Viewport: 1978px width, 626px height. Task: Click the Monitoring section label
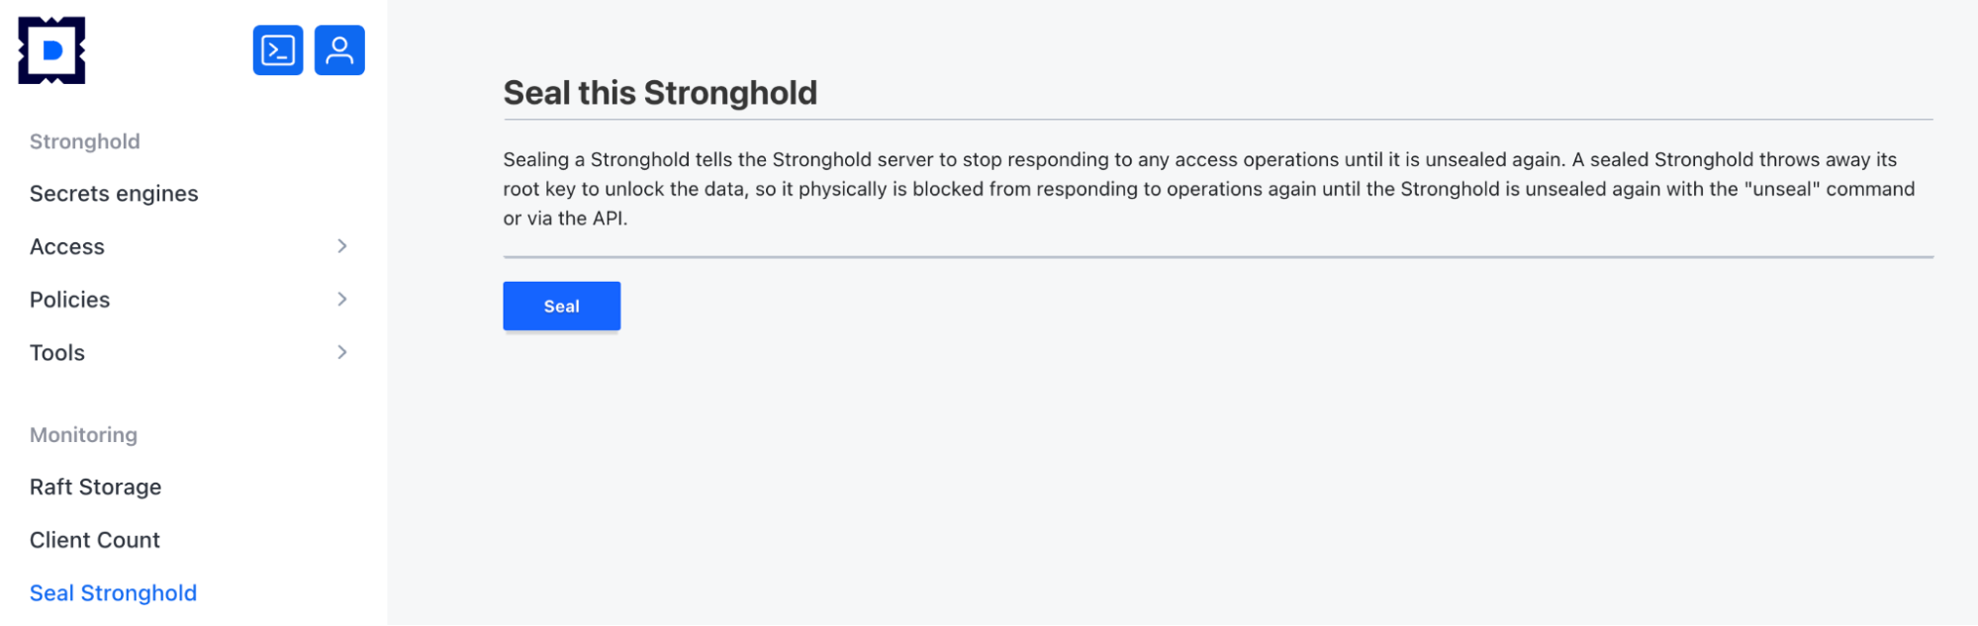click(x=83, y=435)
